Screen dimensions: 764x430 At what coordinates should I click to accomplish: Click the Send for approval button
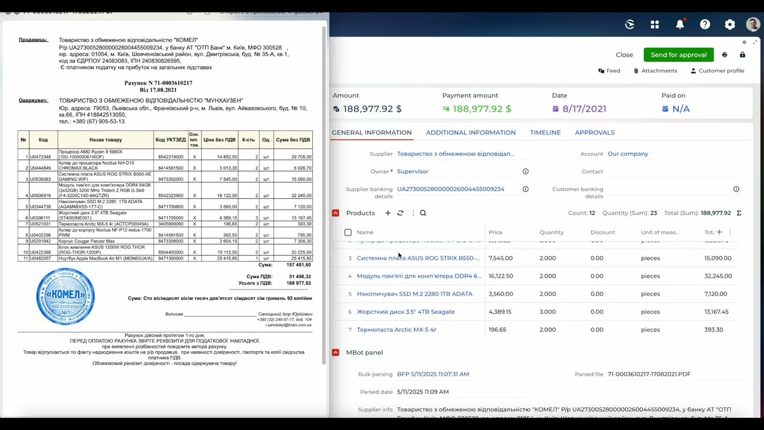[x=679, y=55]
